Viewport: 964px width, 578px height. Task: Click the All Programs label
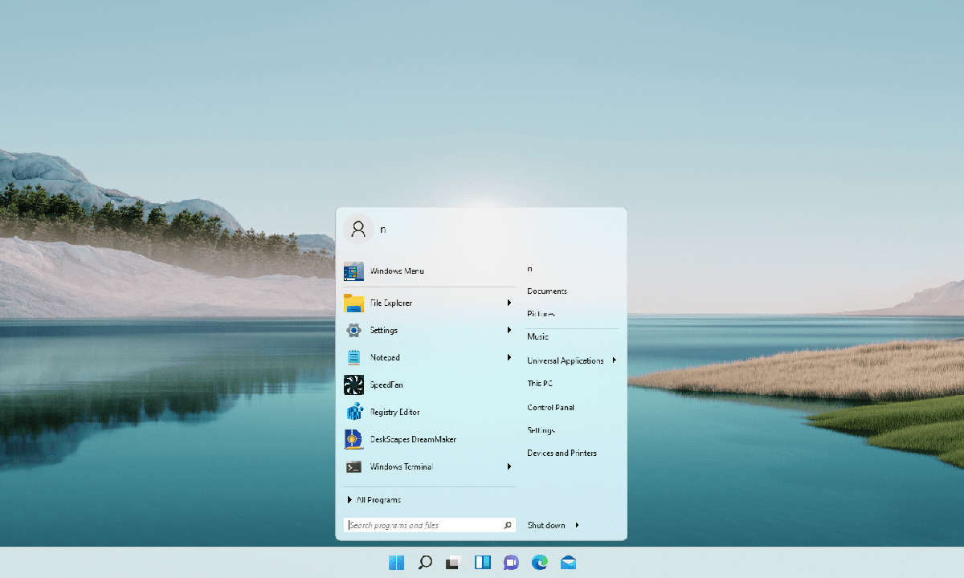click(x=378, y=499)
